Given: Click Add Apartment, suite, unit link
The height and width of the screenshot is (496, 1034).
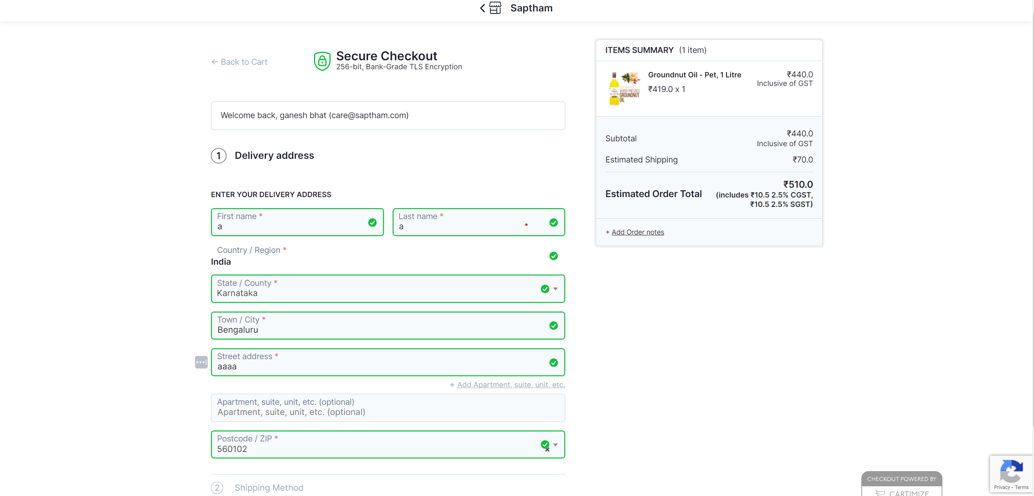Looking at the screenshot, I should 511,385.
